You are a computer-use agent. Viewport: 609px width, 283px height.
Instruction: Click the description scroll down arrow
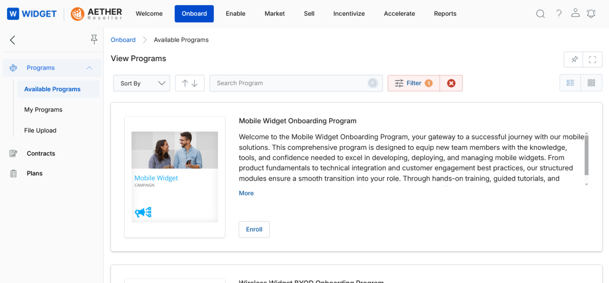coord(587,184)
